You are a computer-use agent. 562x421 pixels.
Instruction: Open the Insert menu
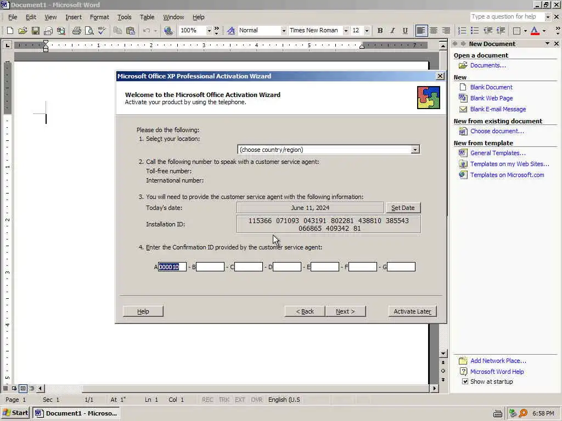click(74, 17)
